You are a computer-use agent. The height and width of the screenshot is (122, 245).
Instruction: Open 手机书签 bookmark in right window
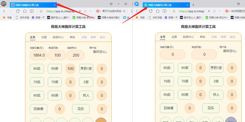point(156,17)
